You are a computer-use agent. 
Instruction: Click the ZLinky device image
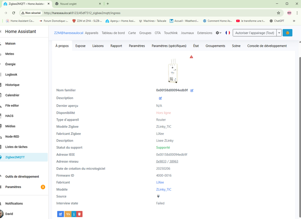click(173, 71)
